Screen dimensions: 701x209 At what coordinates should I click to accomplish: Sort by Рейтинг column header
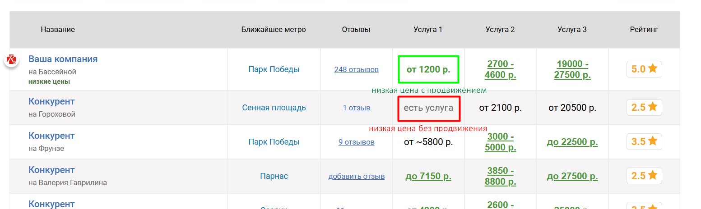tap(644, 30)
